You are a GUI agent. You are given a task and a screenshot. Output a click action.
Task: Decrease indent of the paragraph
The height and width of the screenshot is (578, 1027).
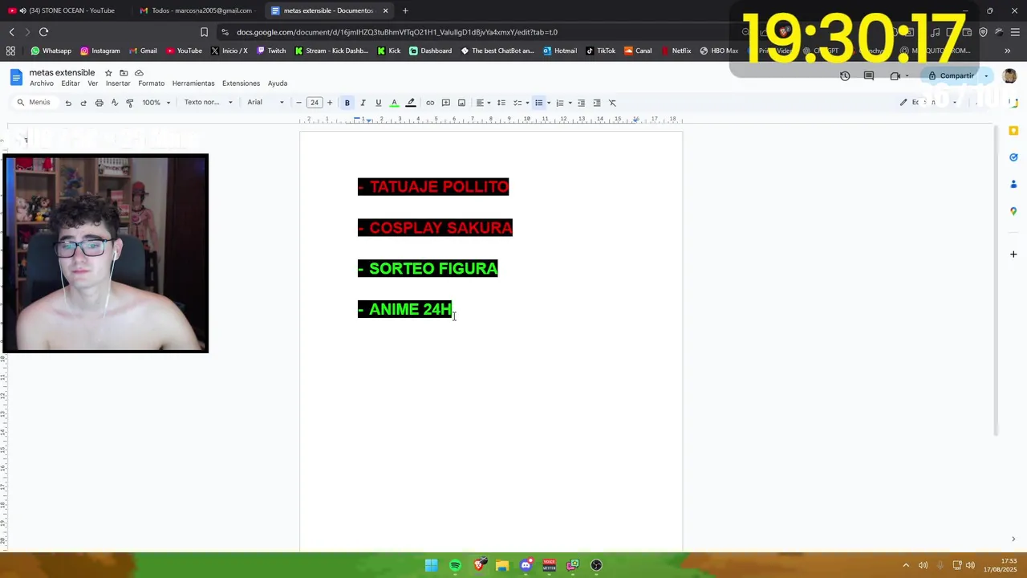coord(582,103)
